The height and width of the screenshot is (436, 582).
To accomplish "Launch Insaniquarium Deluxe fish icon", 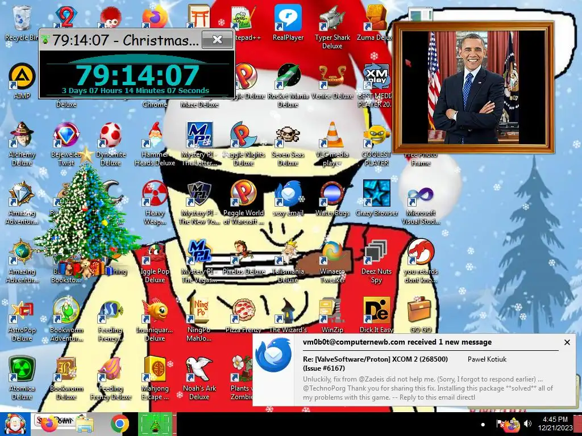I will 155,320.
